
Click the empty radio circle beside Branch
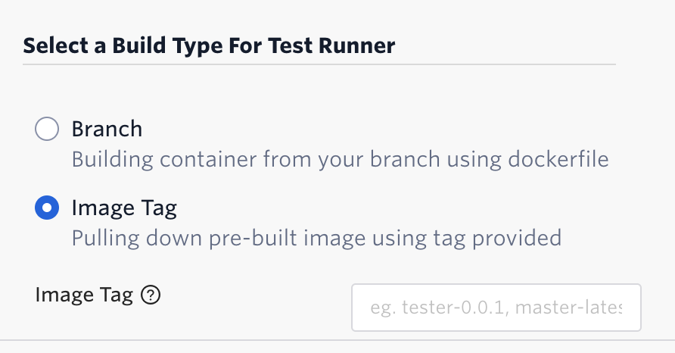pos(47,129)
